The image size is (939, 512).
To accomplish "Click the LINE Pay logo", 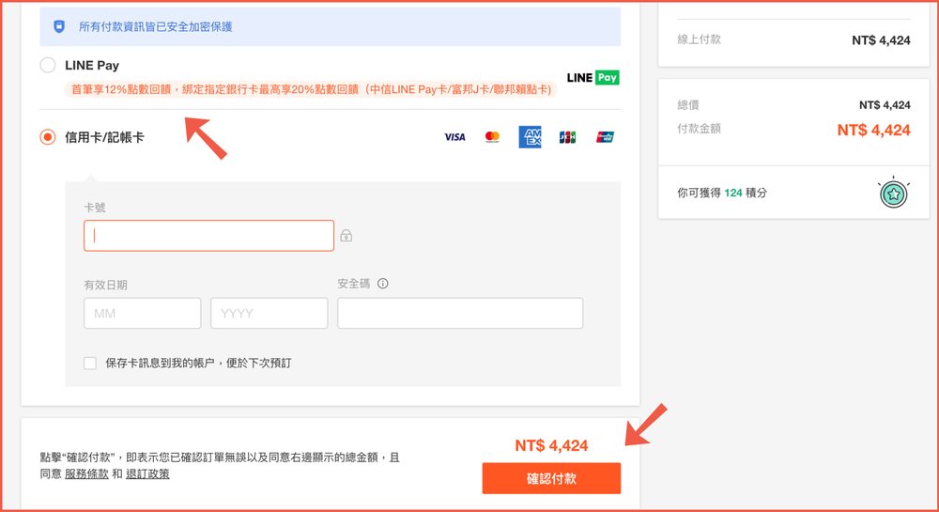I will point(593,77).
